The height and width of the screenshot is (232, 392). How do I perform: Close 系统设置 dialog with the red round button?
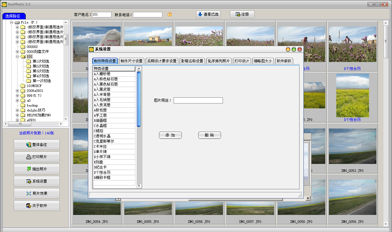click(x=300, y=49)
